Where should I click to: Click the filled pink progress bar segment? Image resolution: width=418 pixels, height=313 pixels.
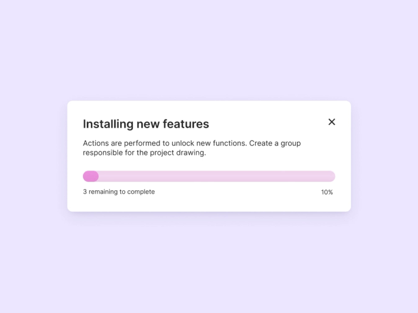[x=90, y=176]
